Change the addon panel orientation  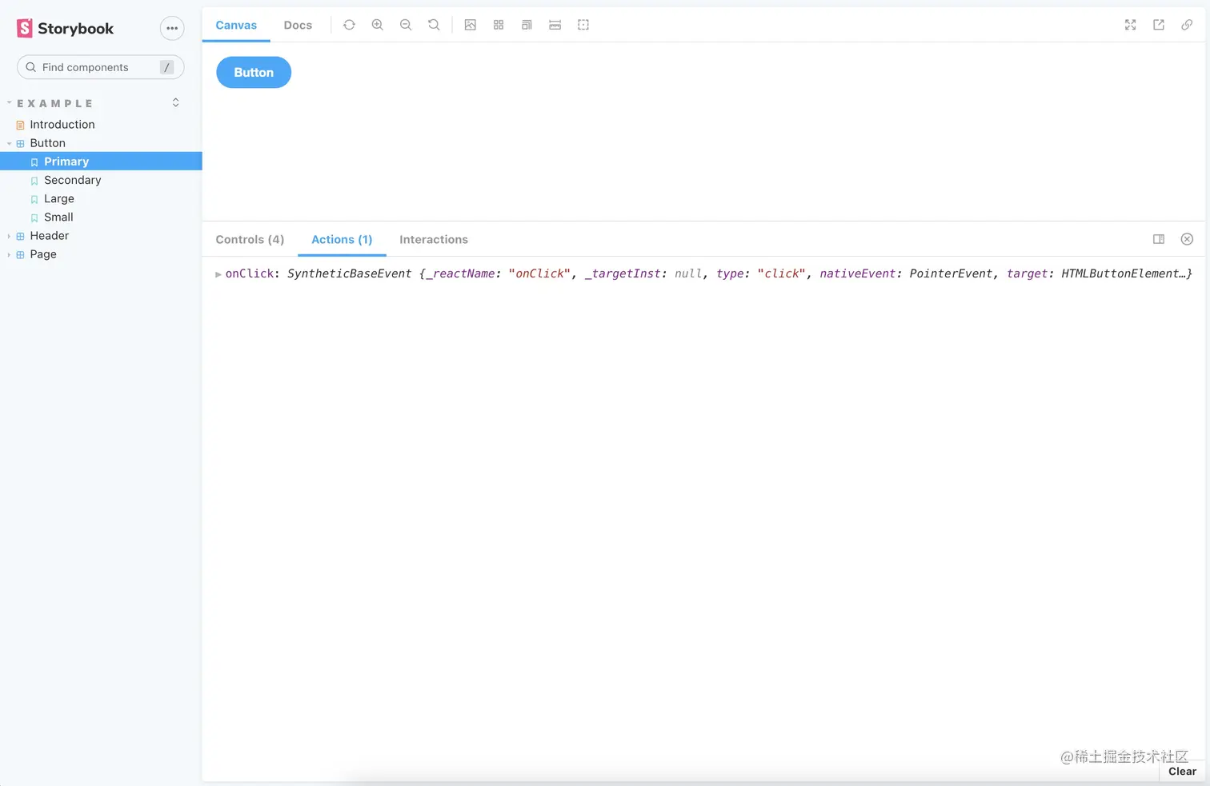pyautogui.click(x=1159, y=239)
